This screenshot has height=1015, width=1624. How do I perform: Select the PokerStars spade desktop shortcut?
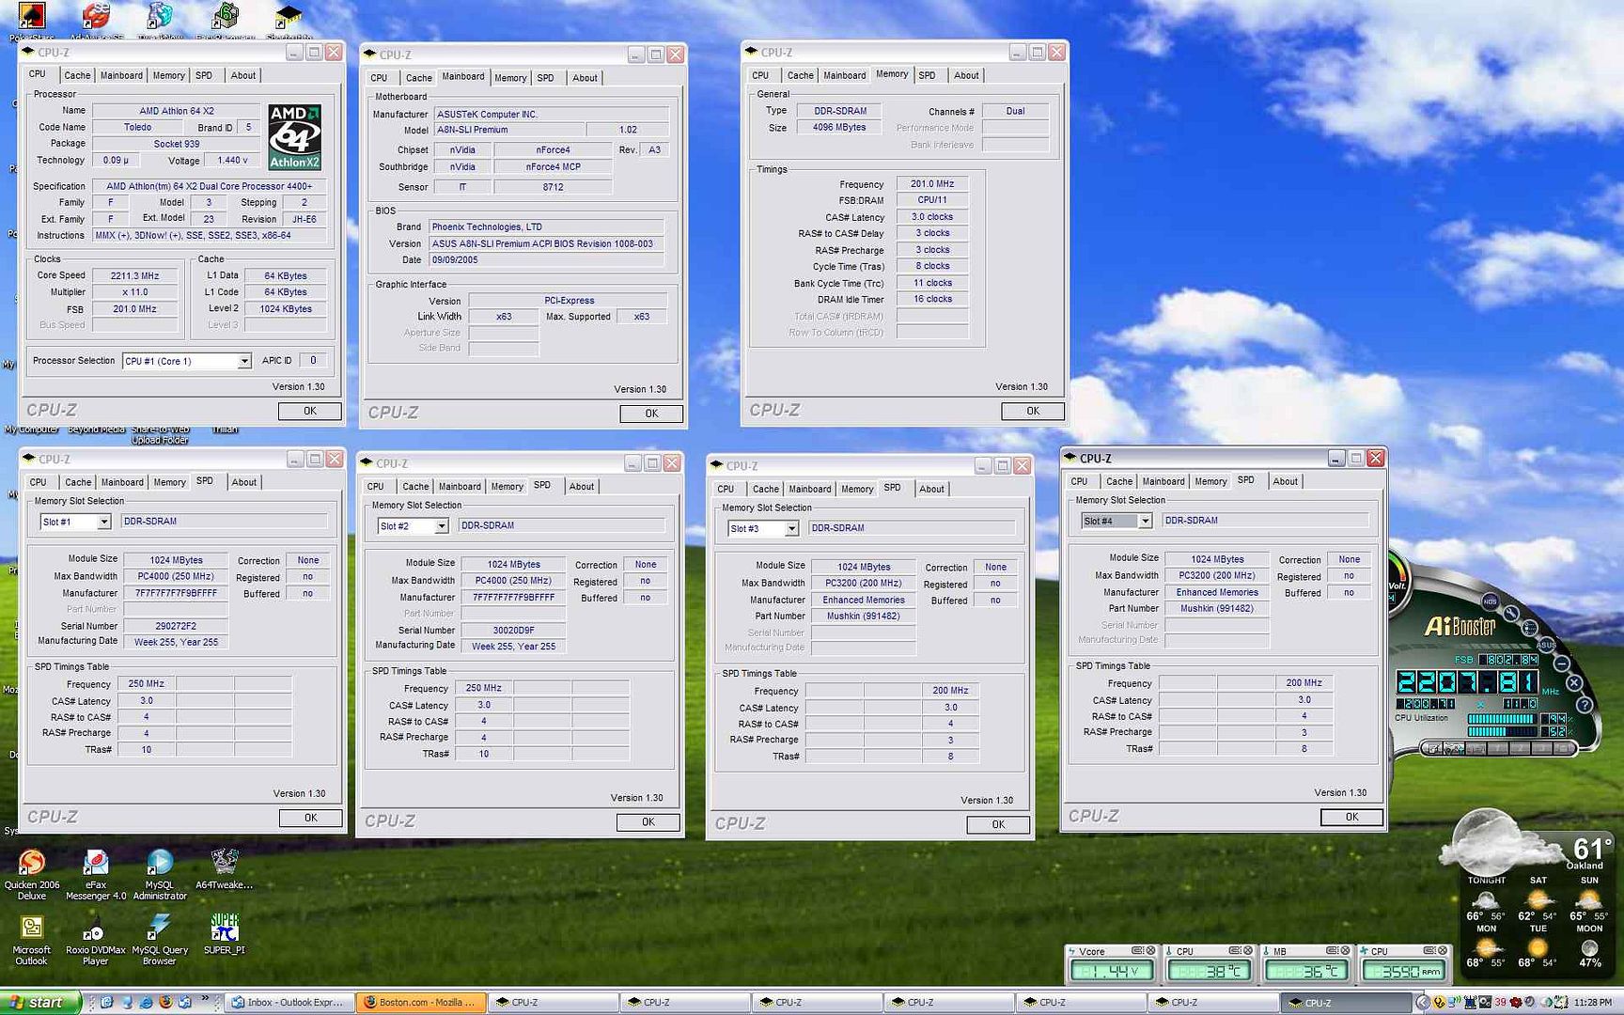[31, 17]
